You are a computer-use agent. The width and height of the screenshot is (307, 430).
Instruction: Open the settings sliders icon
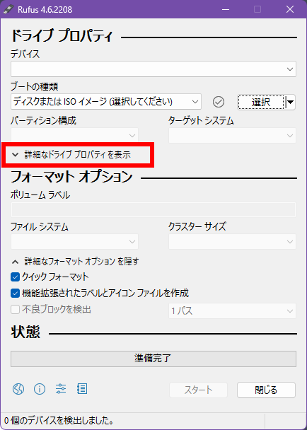pos(61,388)
